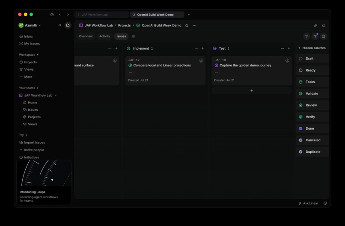Show the hidden Review column
The image size is (345, 226).
[x=312, y=105]
